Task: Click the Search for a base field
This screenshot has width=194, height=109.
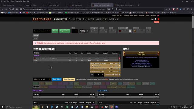Action: click(42, 31)
